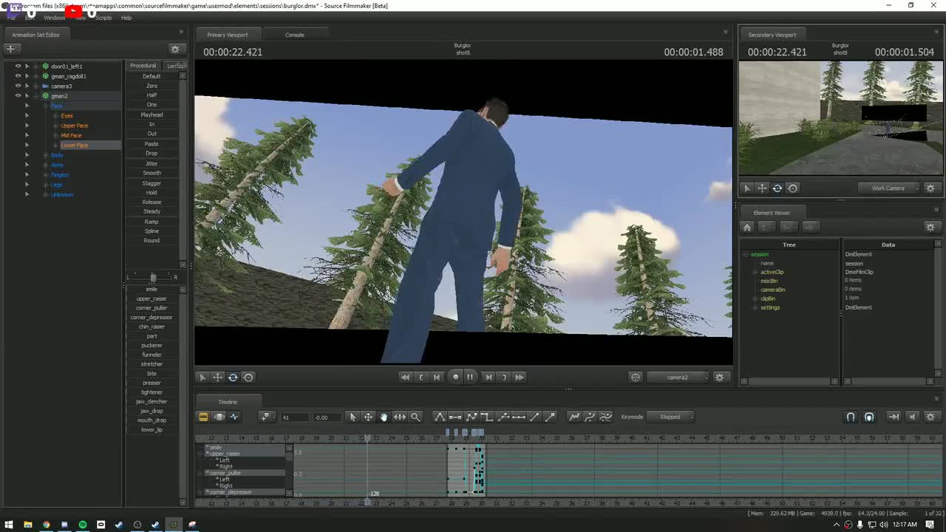Expand the gman_ragdoll1 tree node
This screenshot has width=946, height=532.
tap(35, 76)
